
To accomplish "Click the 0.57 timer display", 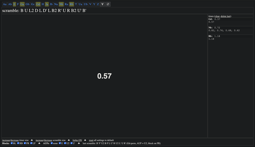I will (104, 76).
